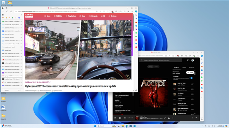Open the Word document on the desktop

click(x=3, y=108)
